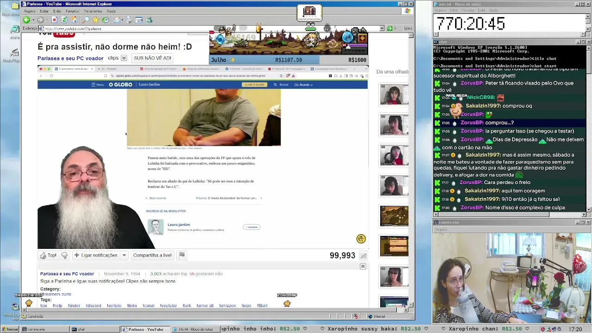Screen dimensions: 592x333
Task: Open the Favoritos menu in Internet Explorer
Action: coord(73,11)
